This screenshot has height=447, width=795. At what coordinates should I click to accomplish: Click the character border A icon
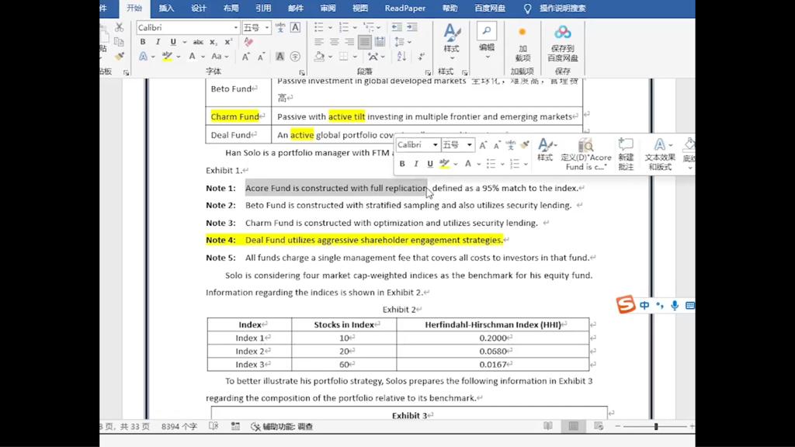click(x=296, y=27)
